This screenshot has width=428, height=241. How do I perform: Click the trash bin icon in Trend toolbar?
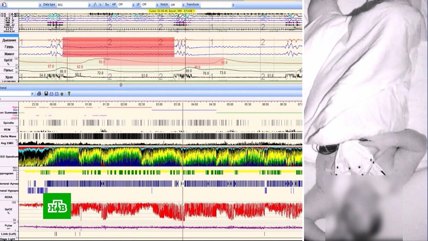(x=62, y=94)
